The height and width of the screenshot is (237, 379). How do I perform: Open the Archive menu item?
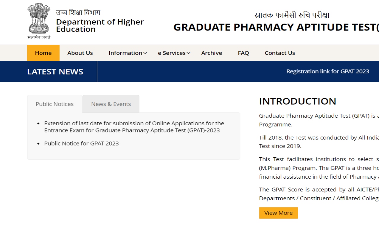(x=211, y=53)
